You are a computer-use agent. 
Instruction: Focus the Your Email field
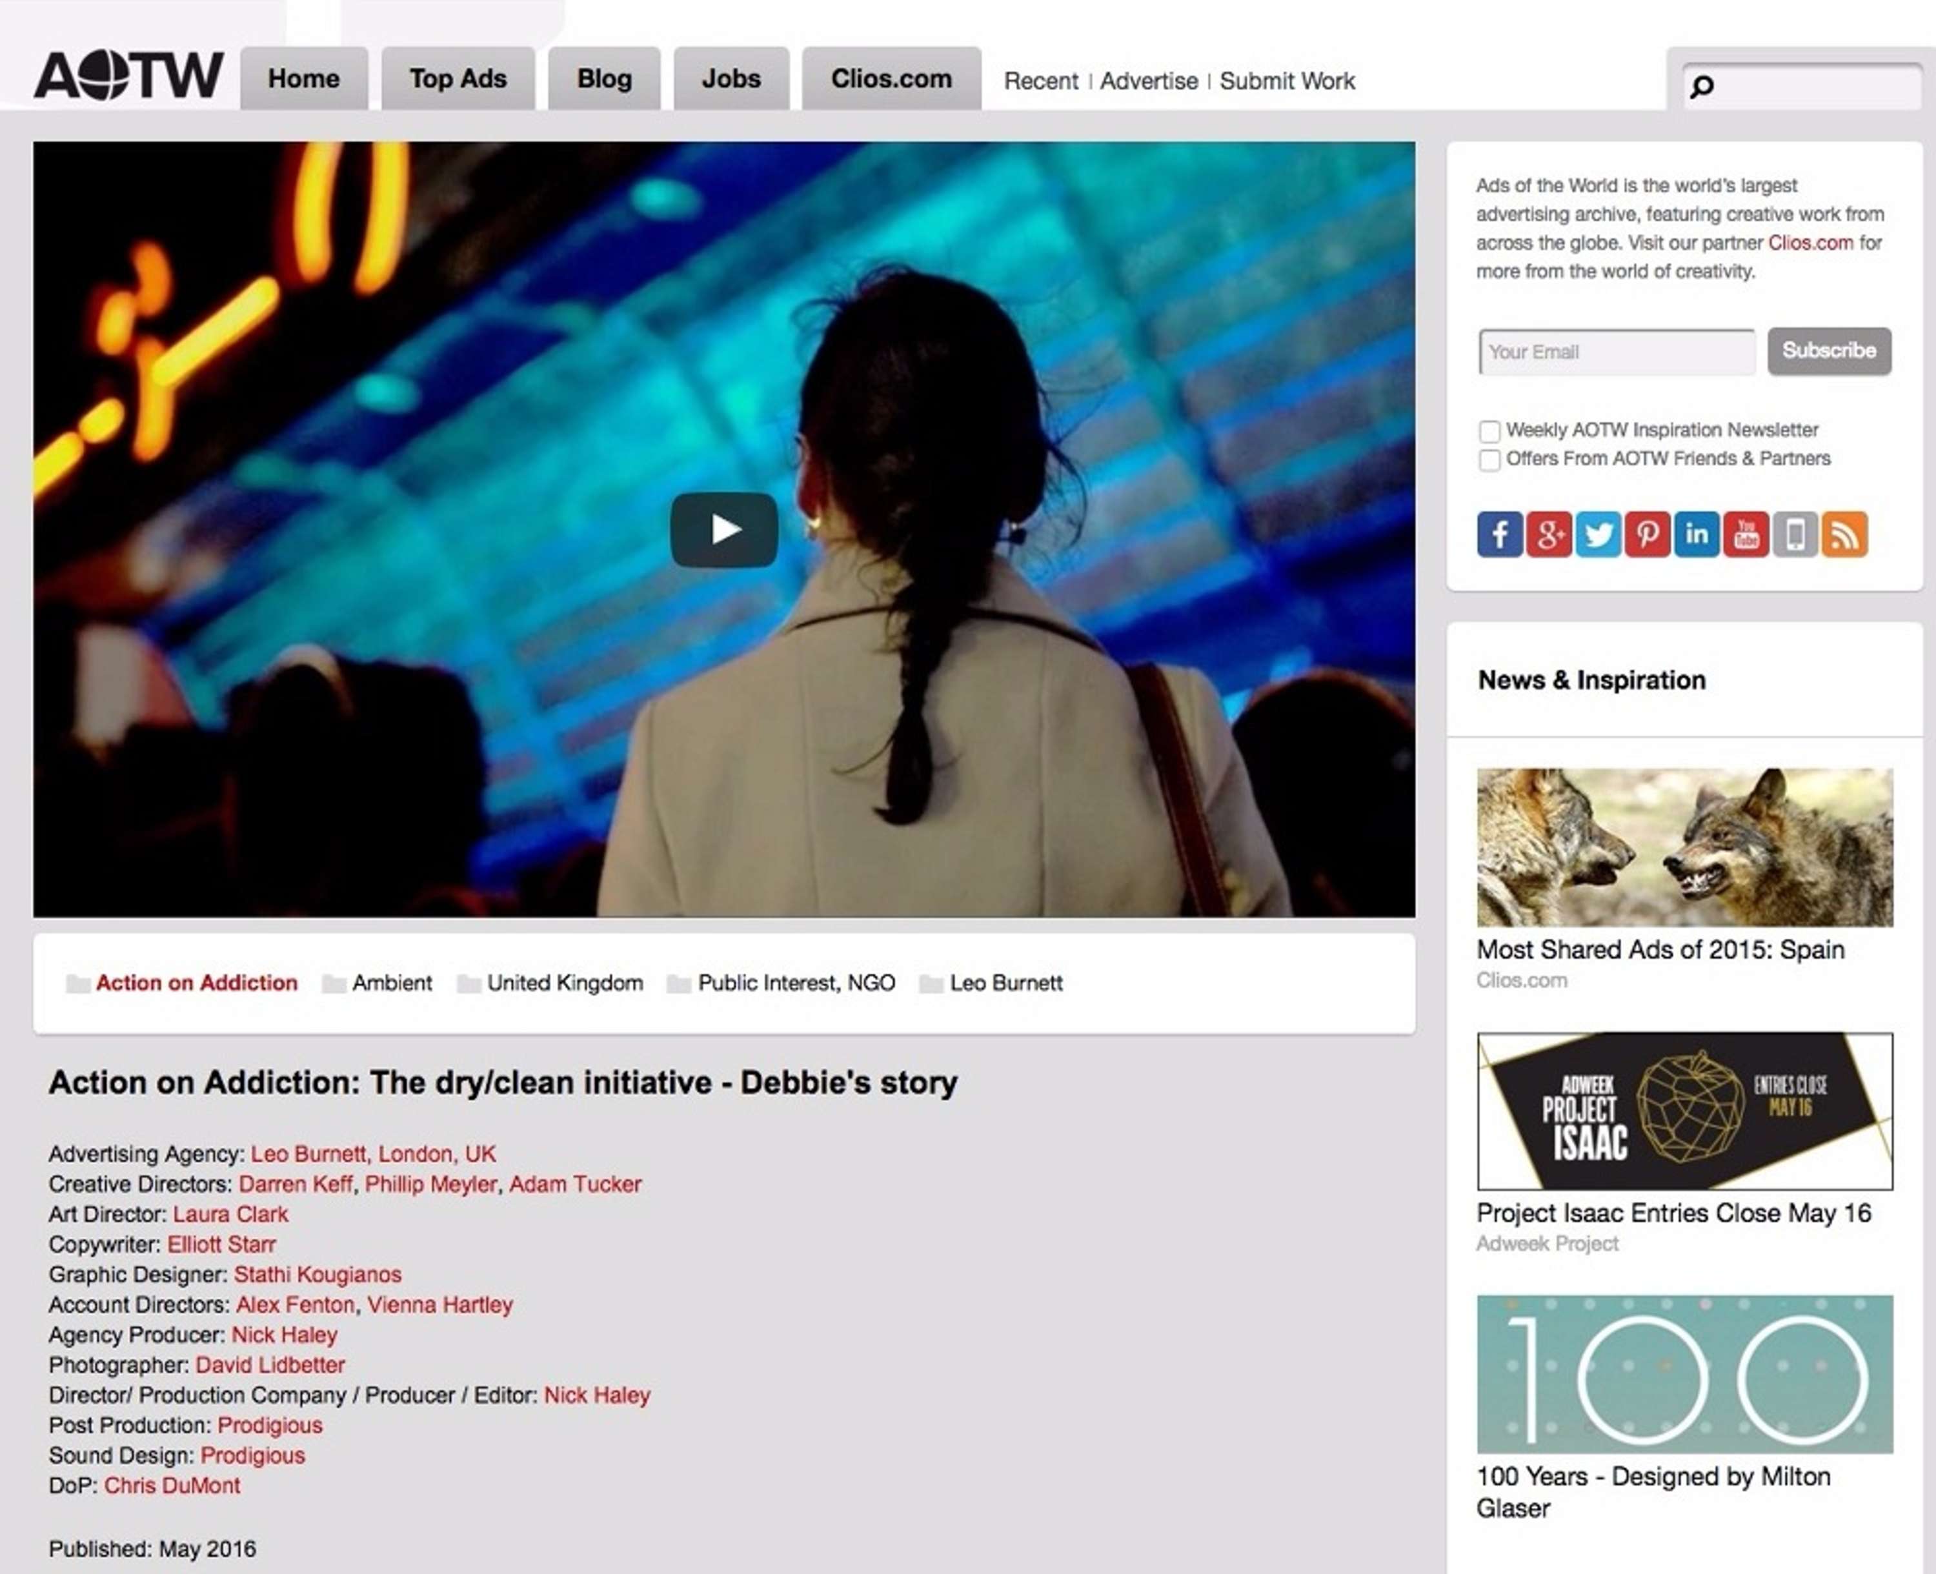(x=1617, y=352)
